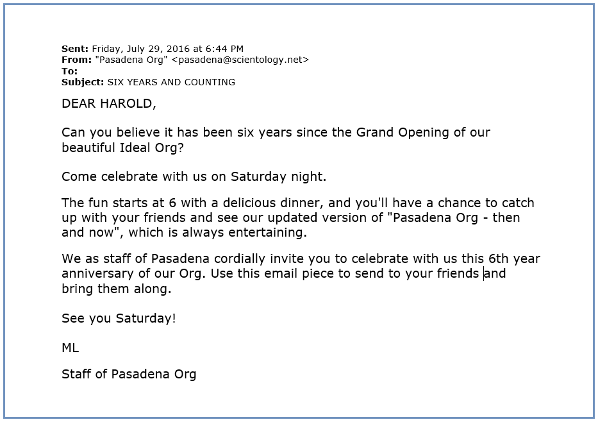Viewport: 598px width, 422px height.
Task: Click the ML signature line
Action: click(71, 348)
